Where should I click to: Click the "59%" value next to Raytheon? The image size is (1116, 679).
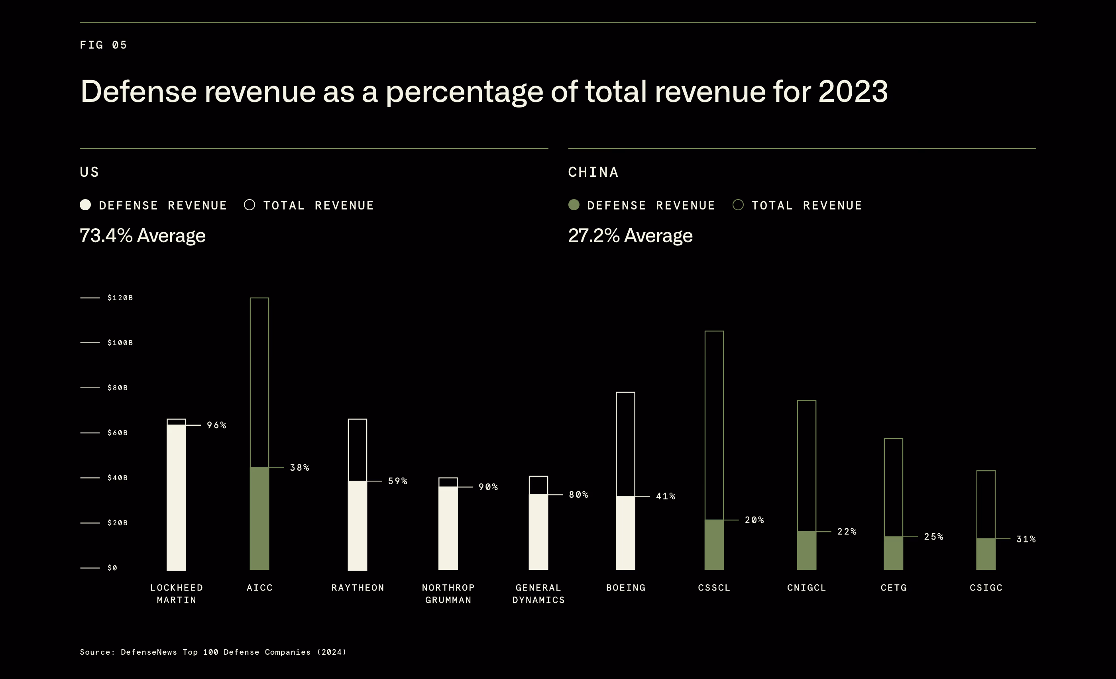pos(398,481)
